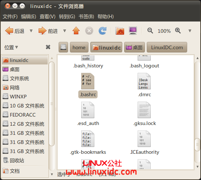Click file pane scroll-down arrow
This screenshot has width=201, height=180.
pos(197,167)
